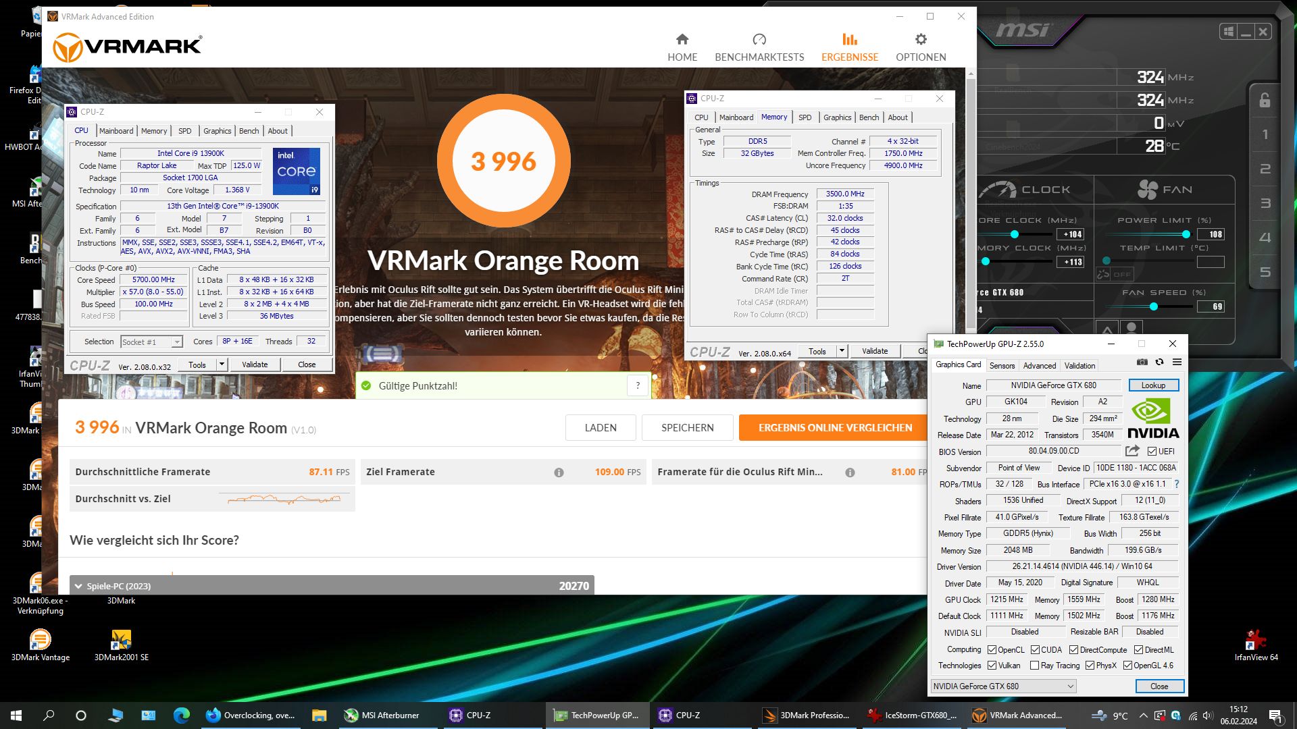Adjust Core Clock slider in Afterburner
Viewport: 1297px width, 729px height.
1015,234
